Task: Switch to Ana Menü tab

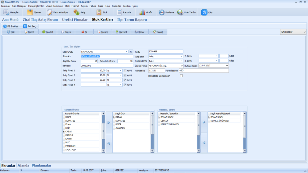Action: coord(10,20)
